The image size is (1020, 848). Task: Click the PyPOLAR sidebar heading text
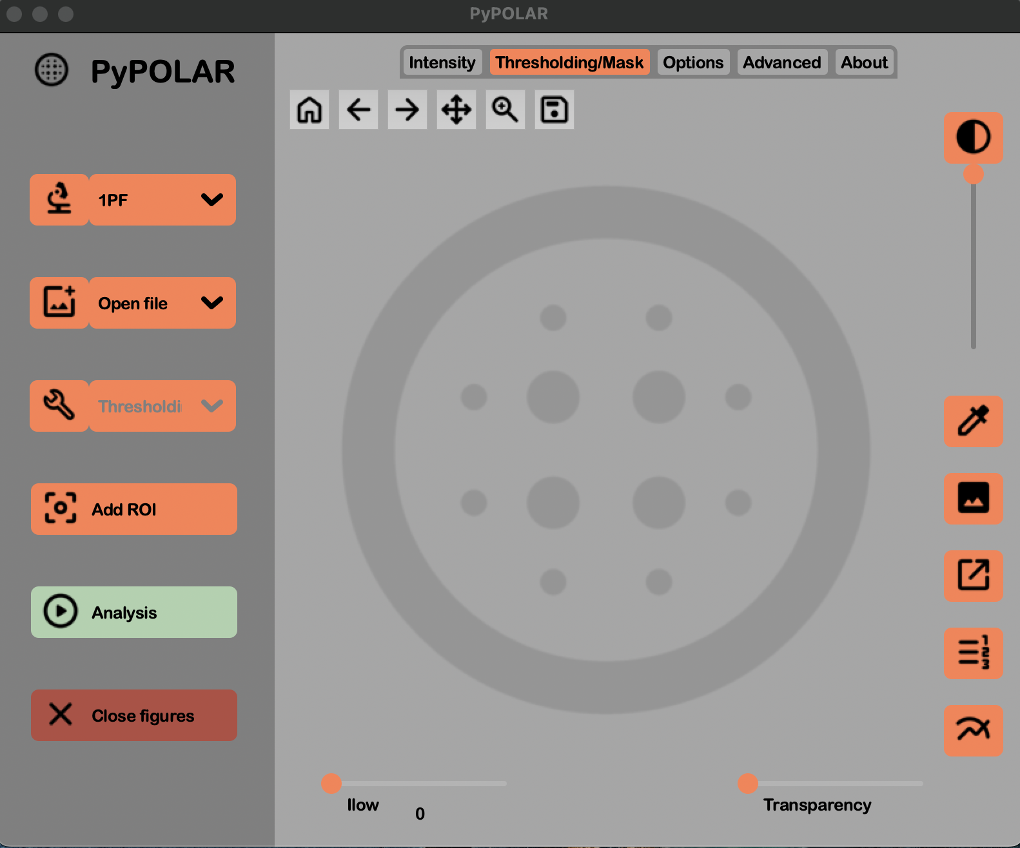point(163,72)
